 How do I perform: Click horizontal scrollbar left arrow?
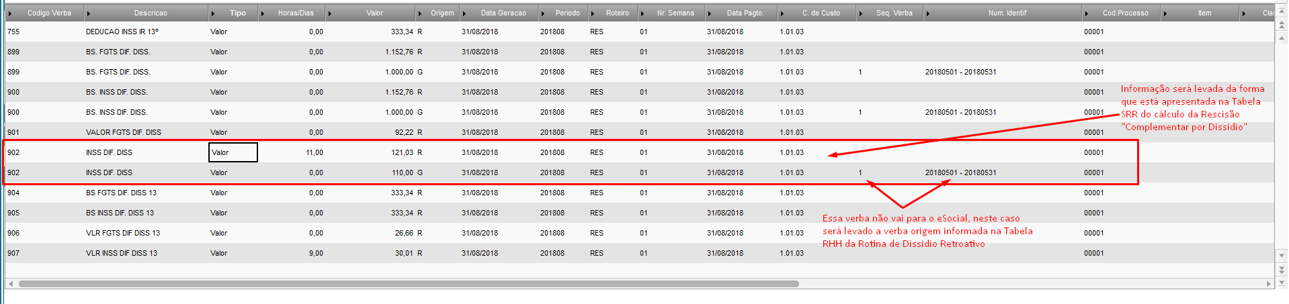[x=9, y=284]
